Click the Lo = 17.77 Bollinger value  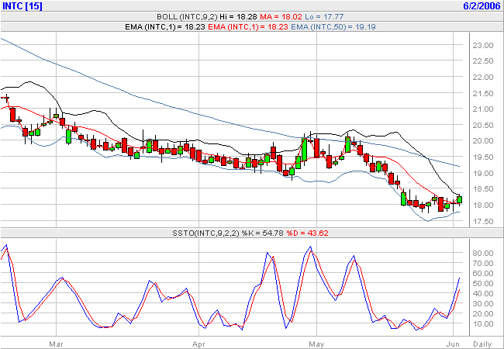coord(324,17)
